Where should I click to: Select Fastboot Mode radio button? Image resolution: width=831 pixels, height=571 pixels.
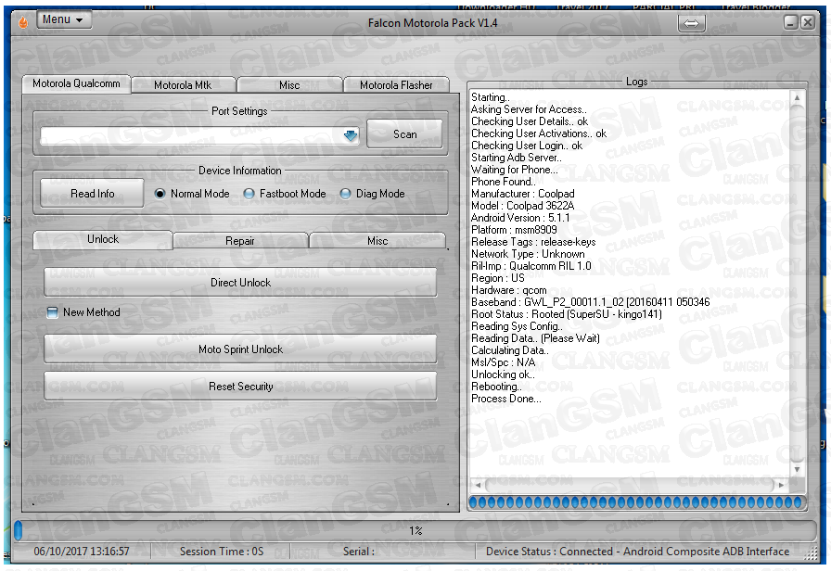tap(249, 194)
